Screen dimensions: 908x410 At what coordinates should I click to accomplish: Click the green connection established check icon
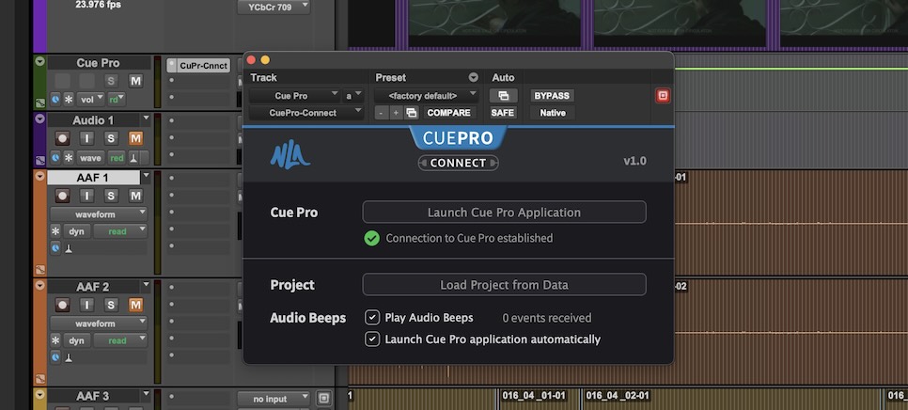(372, 238)
